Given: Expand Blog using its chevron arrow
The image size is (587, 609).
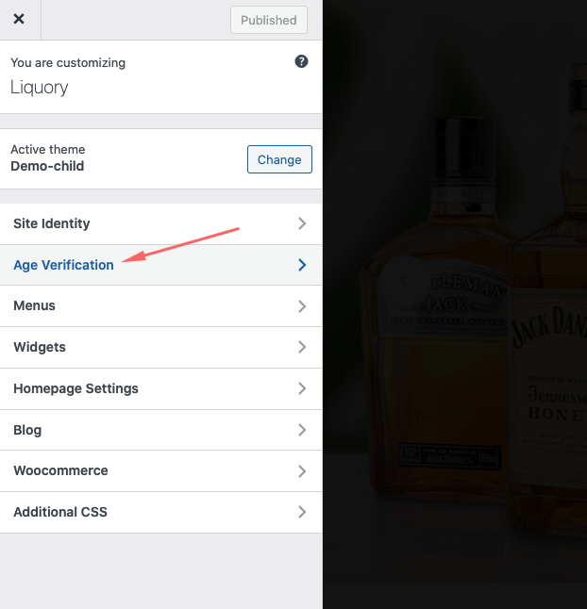Looking at the screenshot, I should pos(302,430).
